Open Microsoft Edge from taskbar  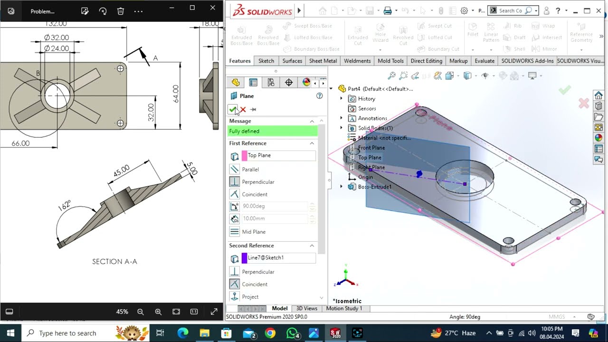tap(183, 333)
